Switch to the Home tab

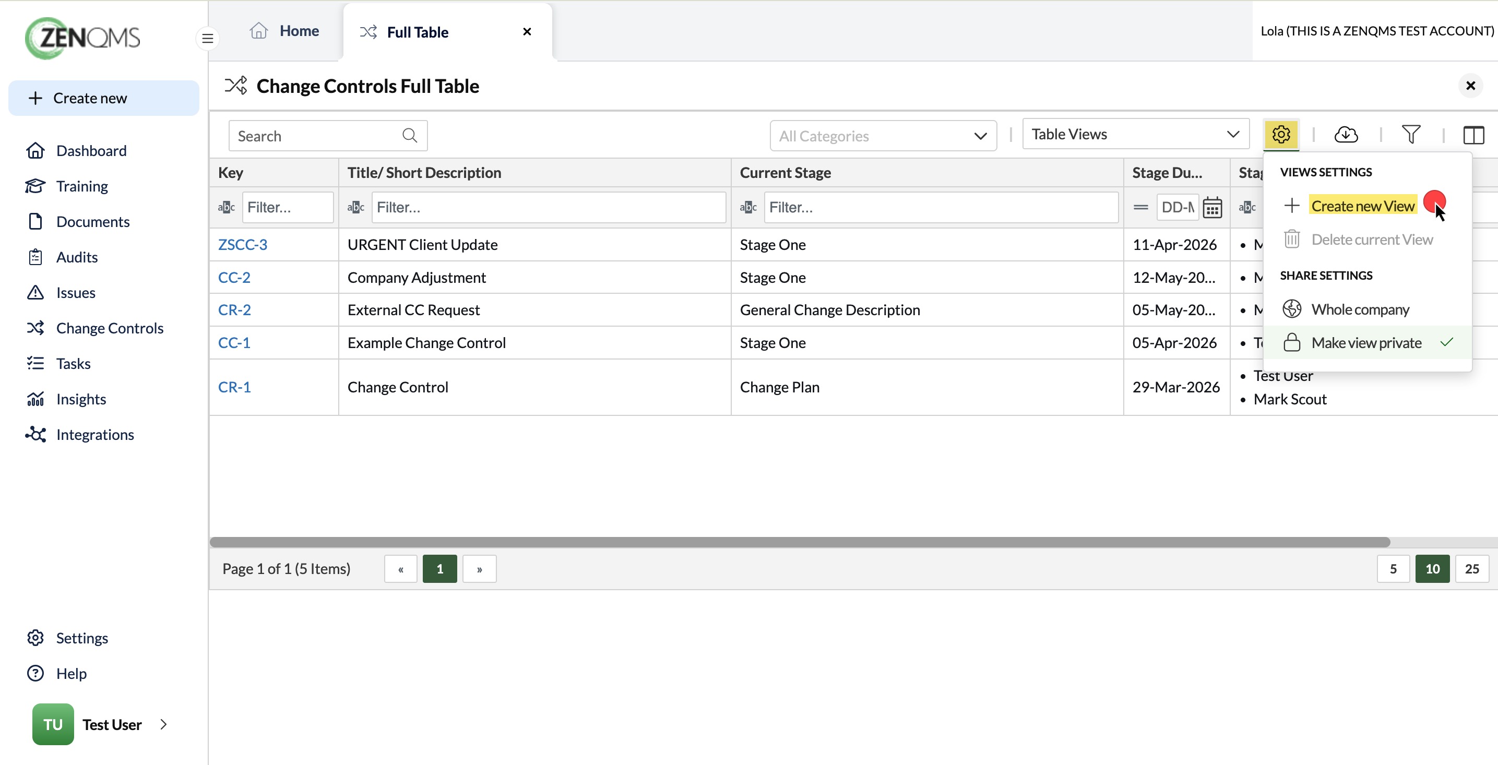[284, 31]
